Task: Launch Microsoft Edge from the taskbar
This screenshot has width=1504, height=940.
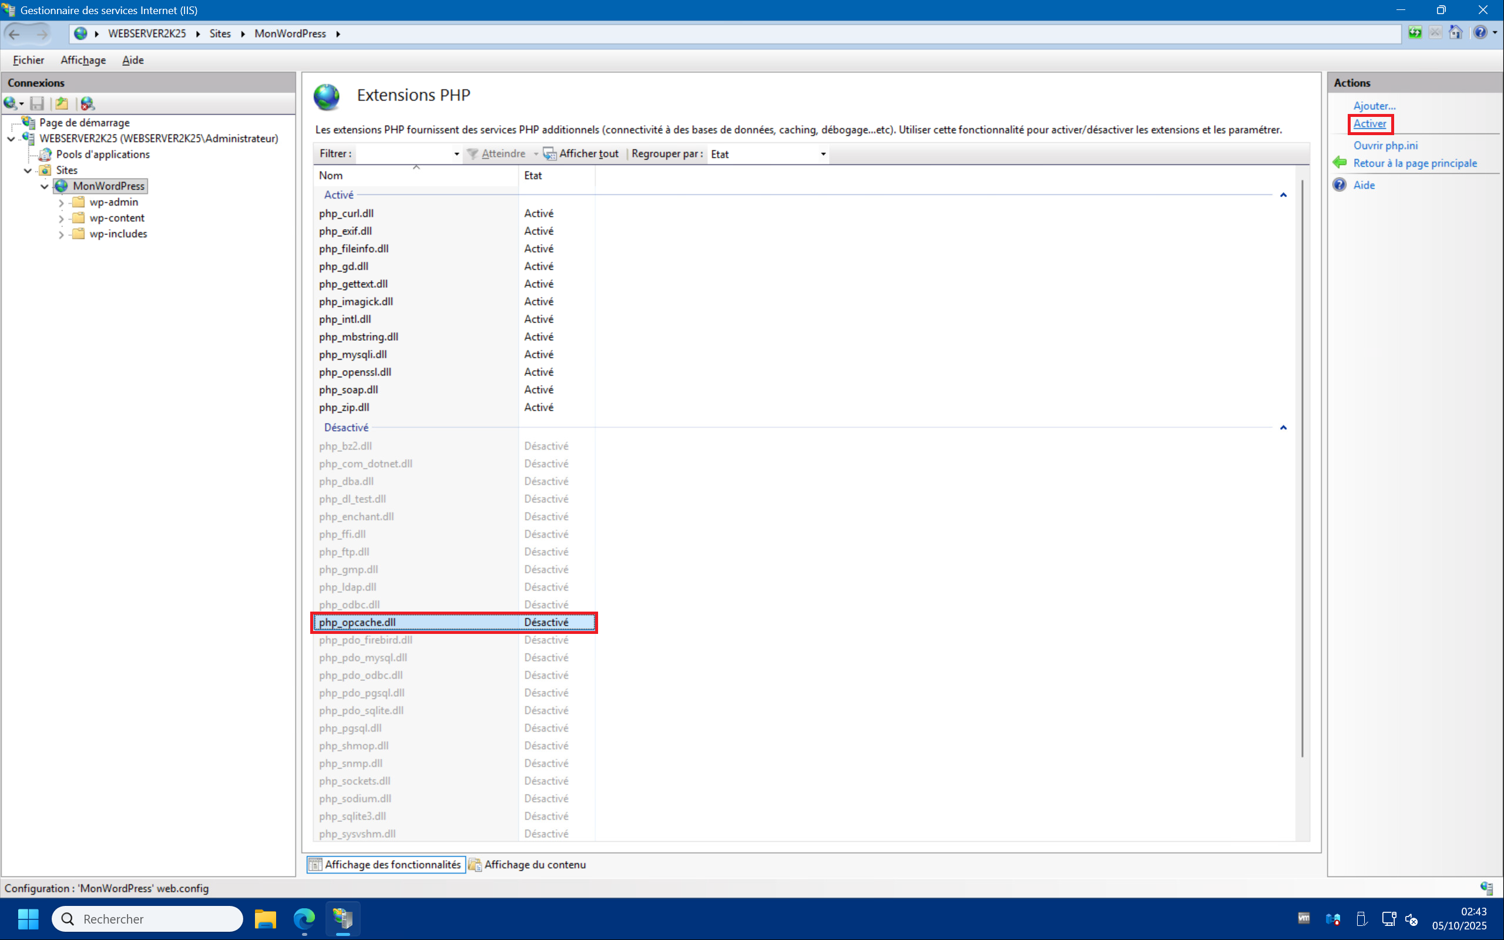Action: (304, 918)
